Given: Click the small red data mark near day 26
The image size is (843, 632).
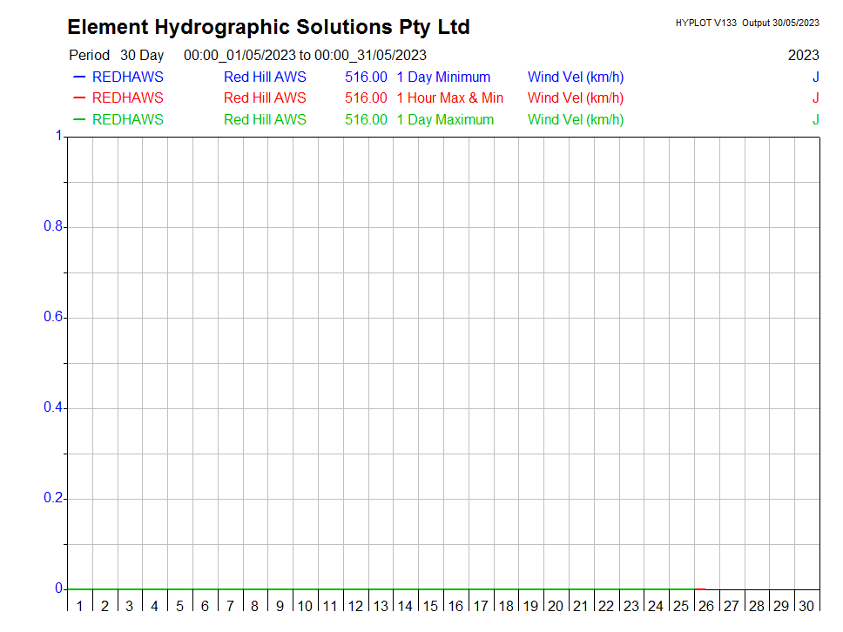Looking at the screenshot, I should pyautogui.click(x=700, y=589).
